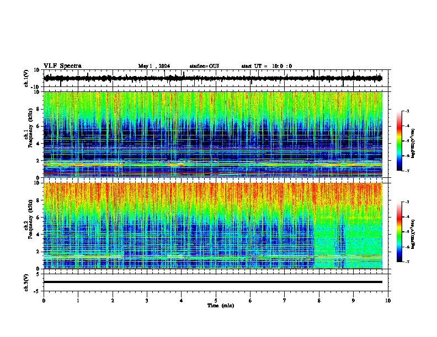Click the 'VLF Spectra' title text
Image resolution: width=437 pixels, height=337 pixels.
(62, 66)
